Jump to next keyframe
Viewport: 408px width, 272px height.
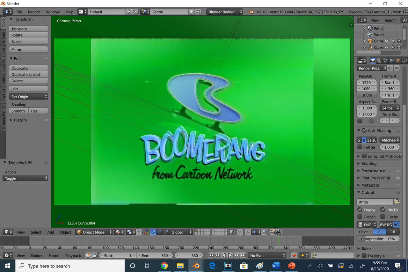237,255
